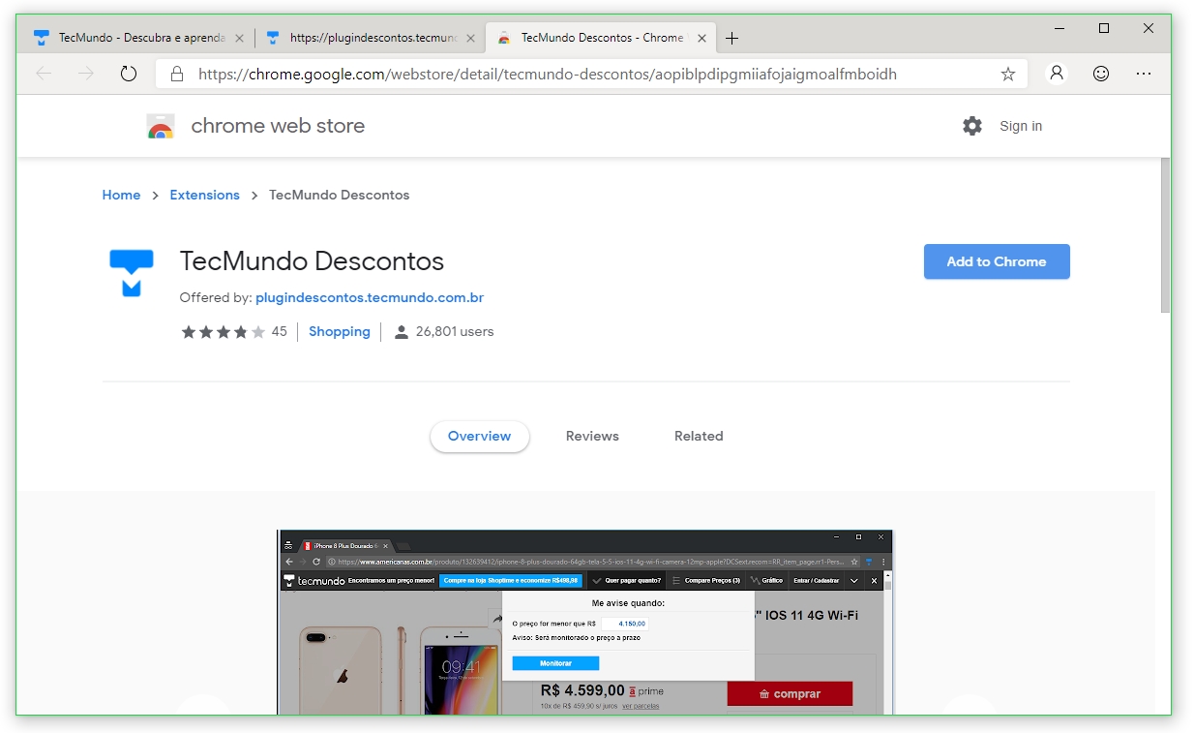Go to Extensions in the breadcrumb
Image resolution: width=1194 pixels, height=733 pixels.
coord(204,195)
